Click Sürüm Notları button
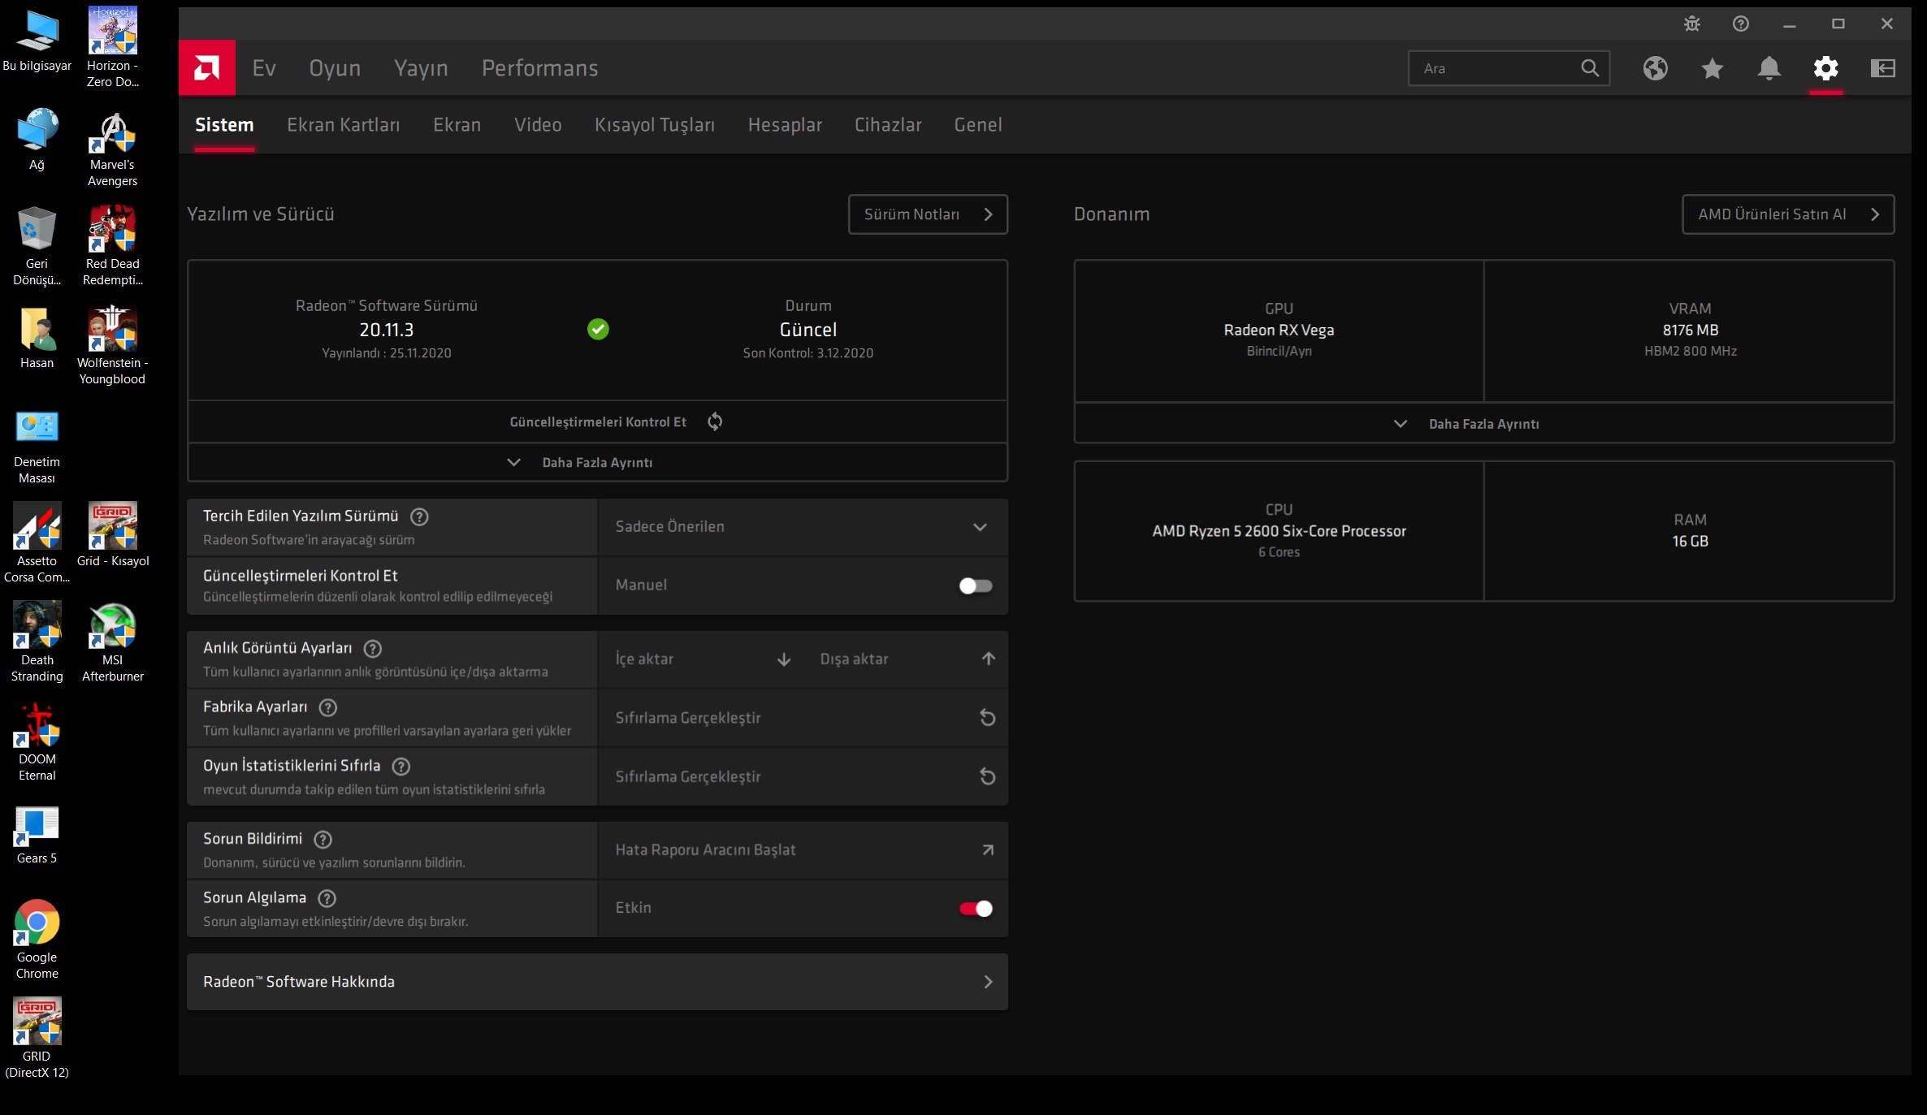1927x1115 pixels. [928, 214]
